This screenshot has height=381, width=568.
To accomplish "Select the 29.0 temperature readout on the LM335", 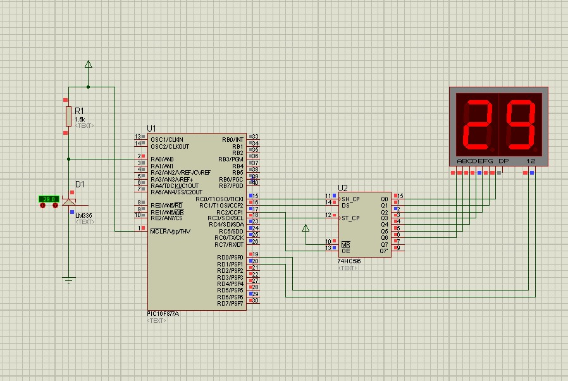I will 49,199.
